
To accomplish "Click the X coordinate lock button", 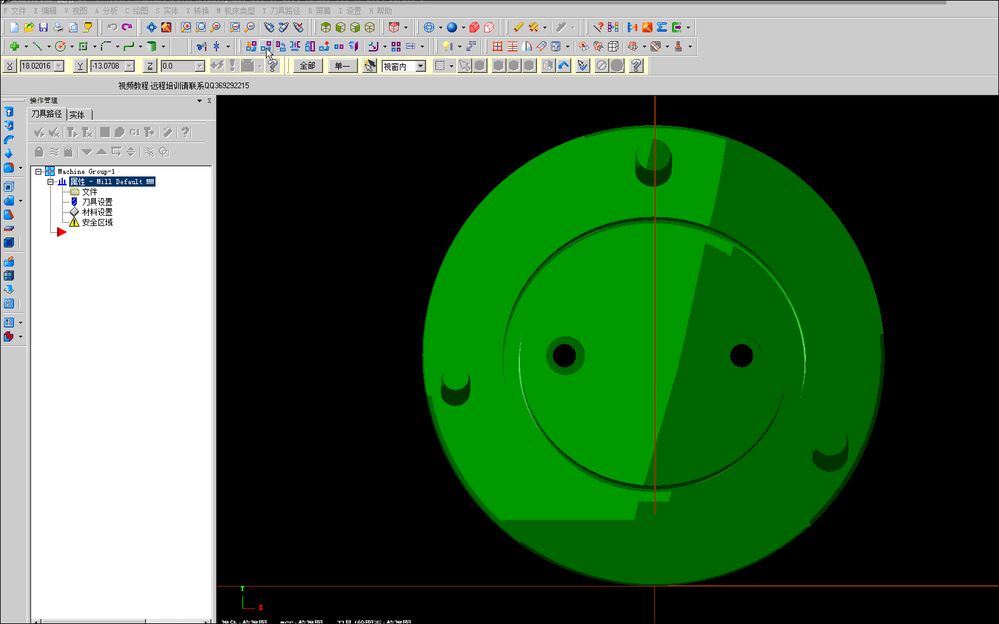I will coord(10,66).
